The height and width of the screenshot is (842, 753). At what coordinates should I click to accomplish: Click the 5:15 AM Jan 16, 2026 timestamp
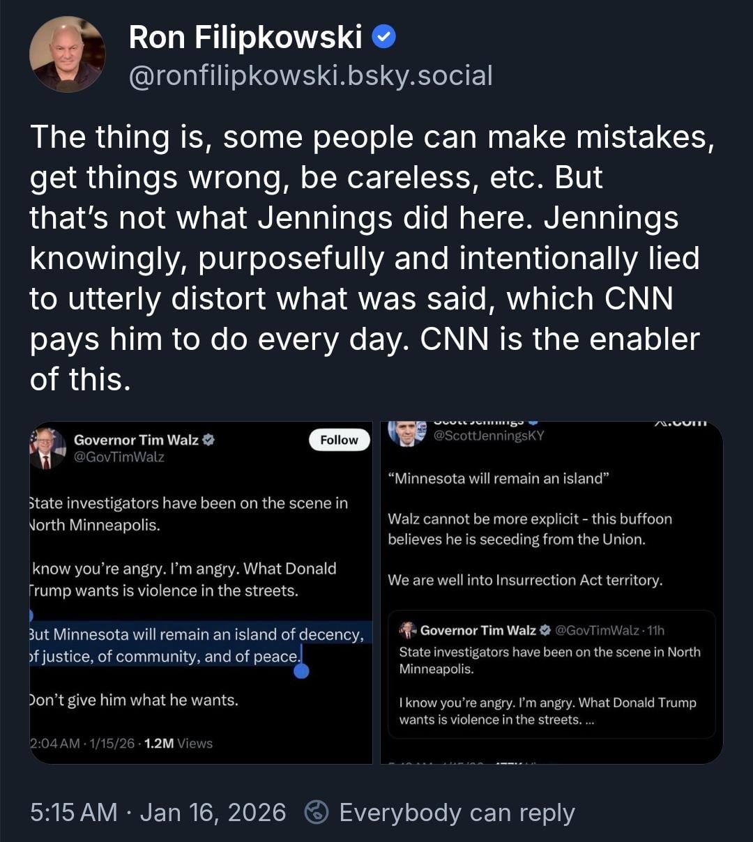[158, 812]
